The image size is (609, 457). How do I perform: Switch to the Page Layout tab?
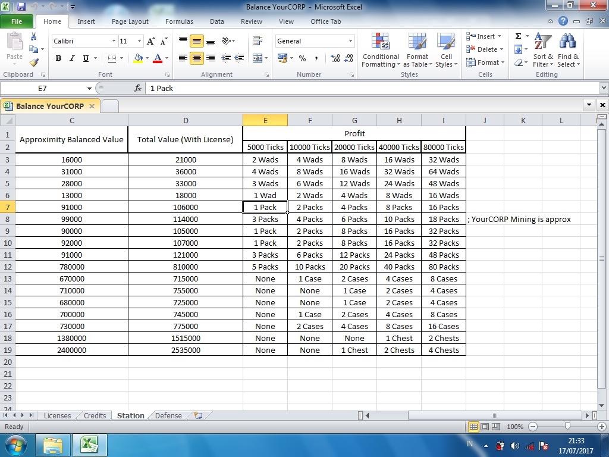pyautogui.click(x=130, y=21)
